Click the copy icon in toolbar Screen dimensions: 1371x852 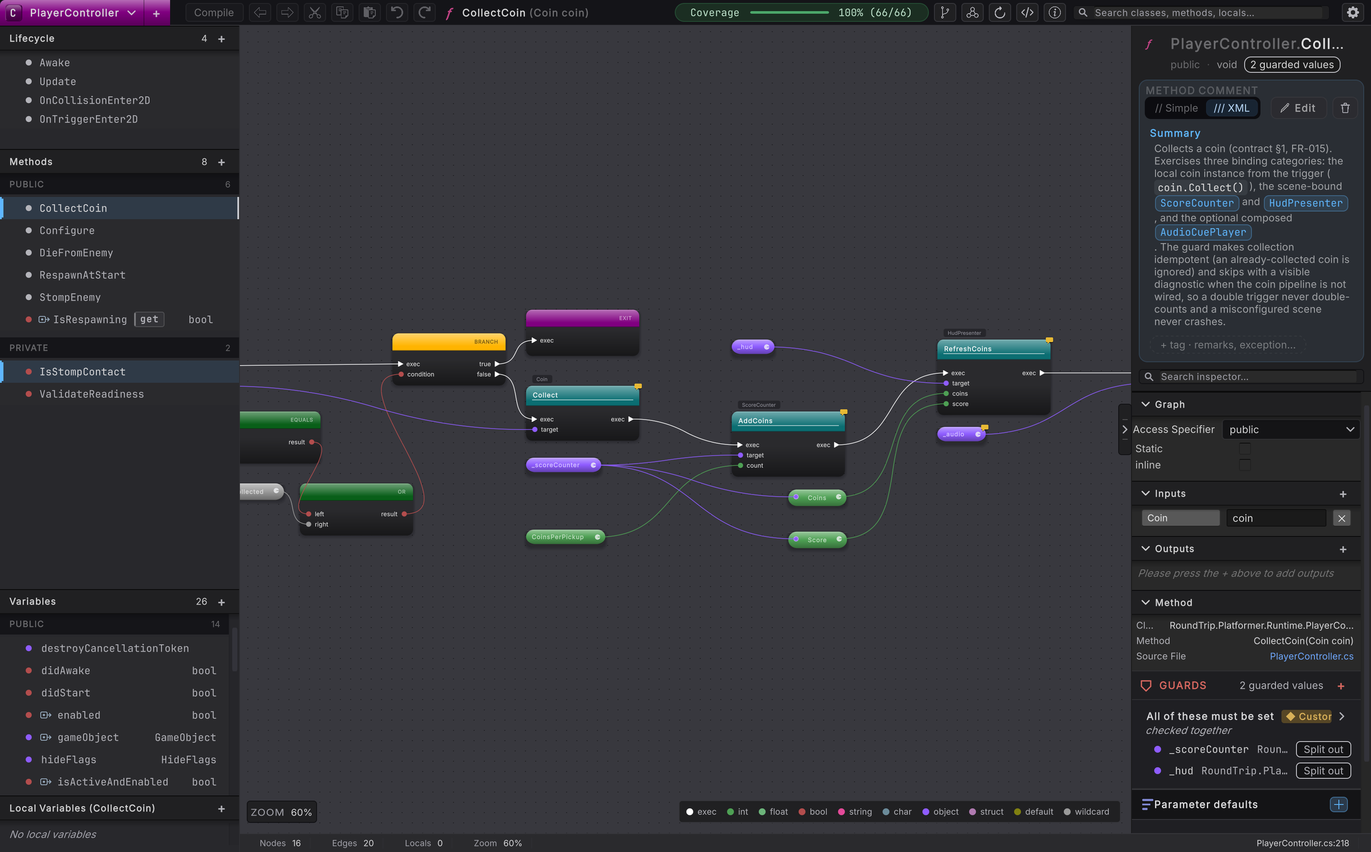point(342,13)
